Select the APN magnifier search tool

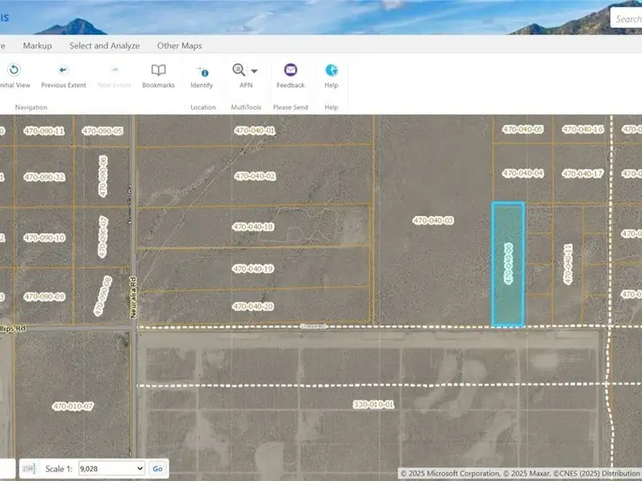tap(239, 71)
